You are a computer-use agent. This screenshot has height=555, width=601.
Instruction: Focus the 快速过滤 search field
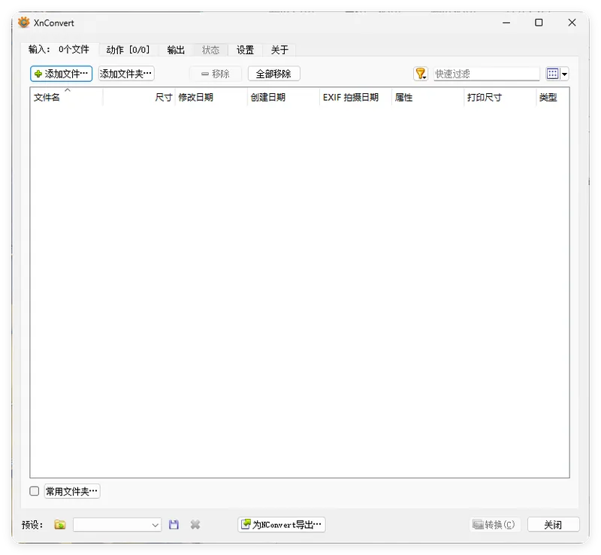pos(486,74)
